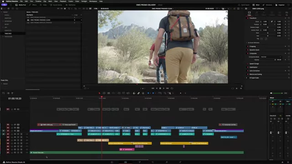This screenshot has width=292, height=164.
Task: Open the blue flag color dropdown
Action: click(x=151, y=93)
